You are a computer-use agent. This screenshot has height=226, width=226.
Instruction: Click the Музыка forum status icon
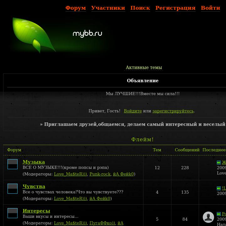13,164
